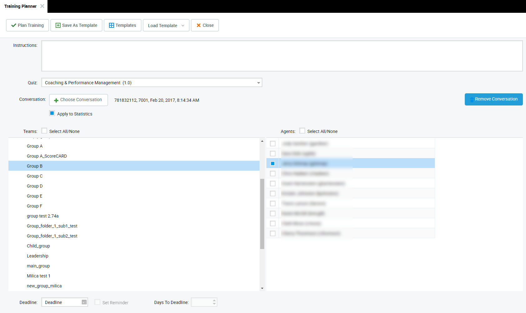Click trash icon on Remove Conversation
Image resolution: width=526 pixels, height=313 pixels.
coord(472,100)
